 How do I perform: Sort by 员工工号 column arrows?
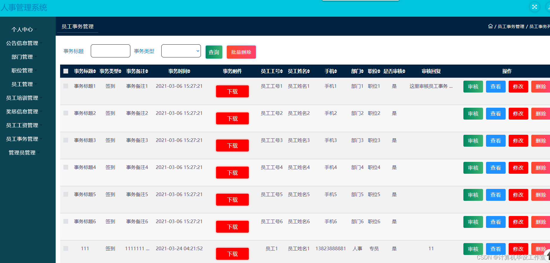281,71
